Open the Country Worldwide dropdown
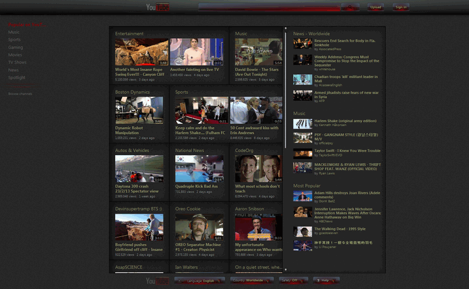This screenshot has width=469, height=289. tap(252, 281)
